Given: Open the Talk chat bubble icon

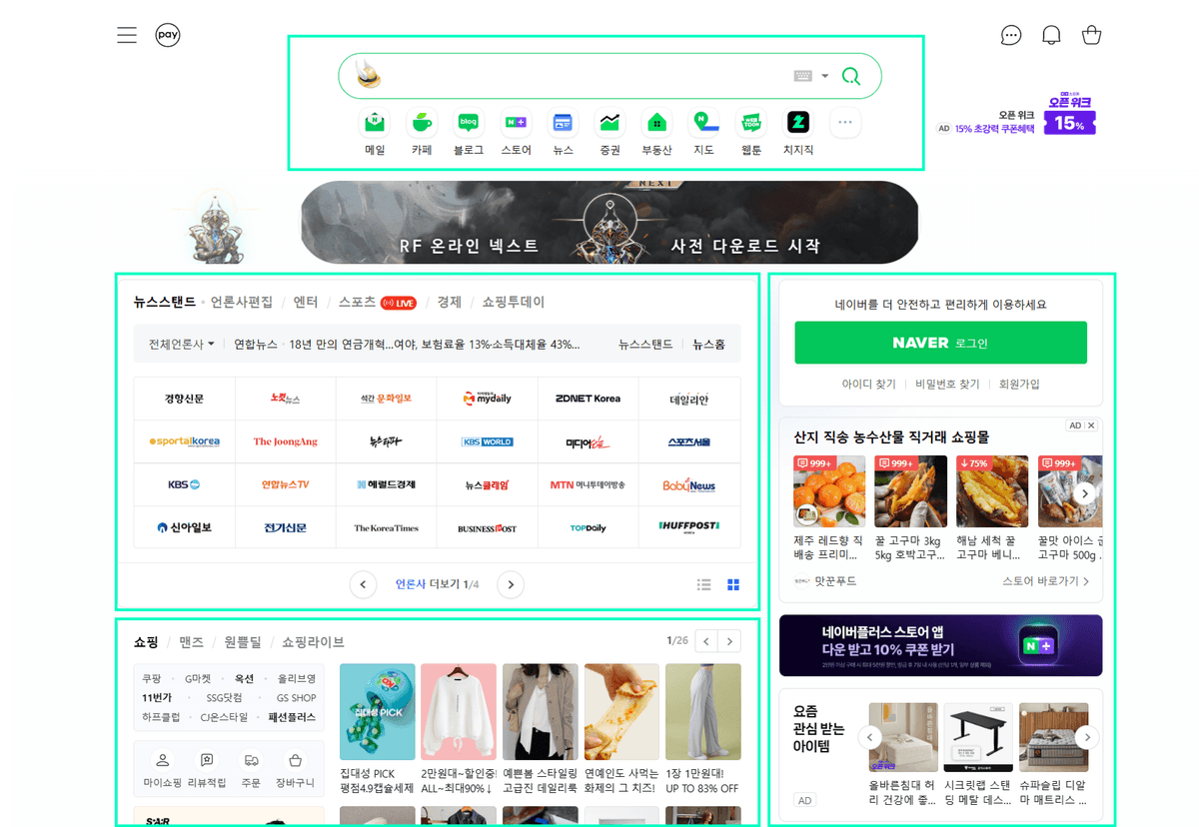Looking at the screenshot, I should pos(1011,35).
